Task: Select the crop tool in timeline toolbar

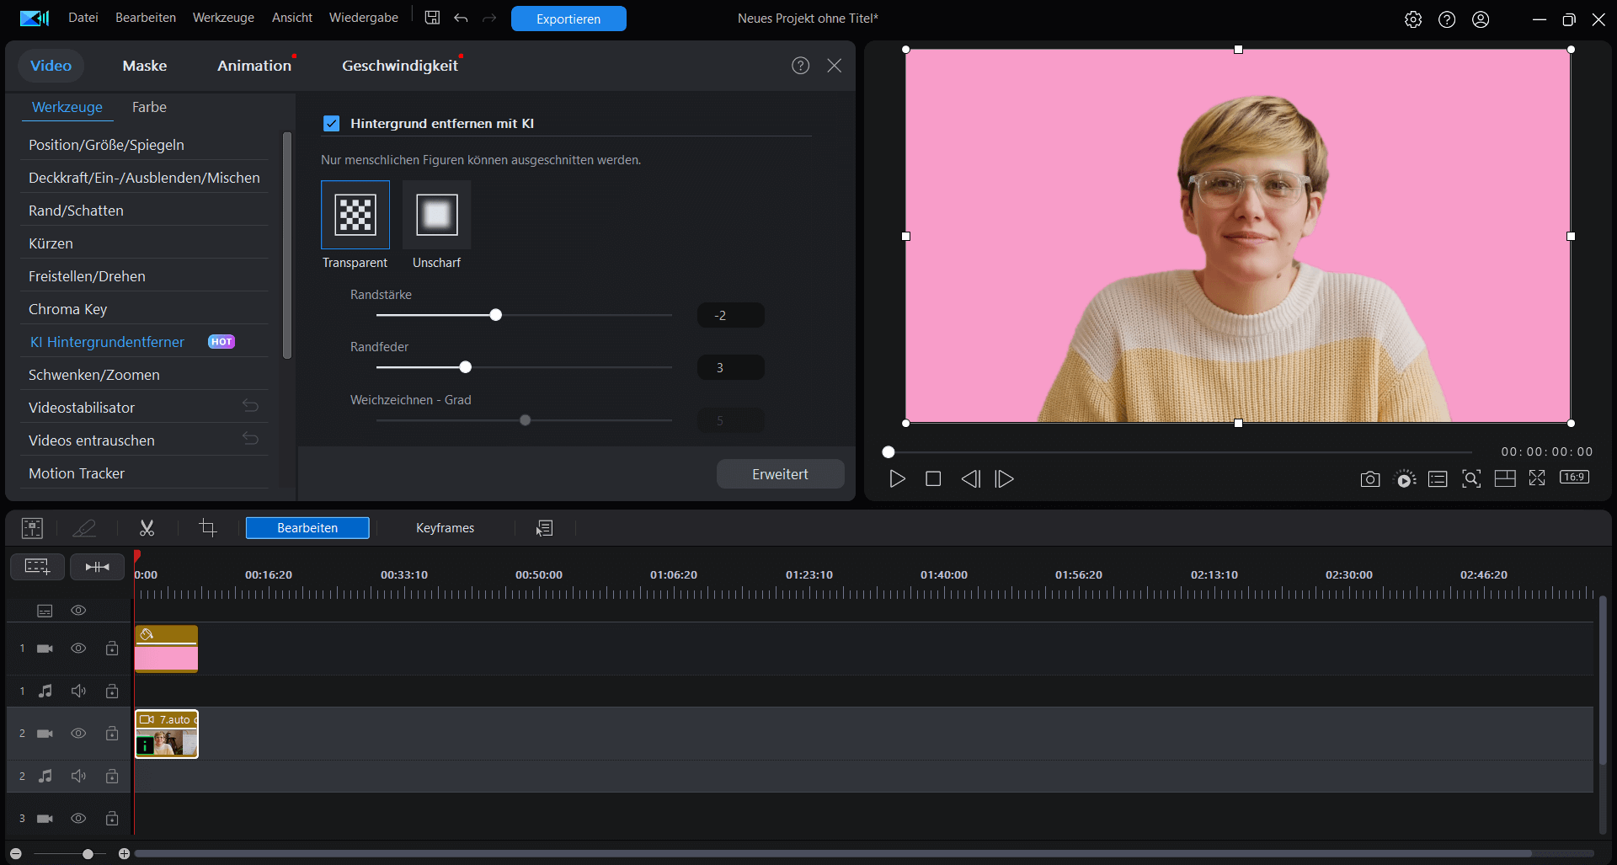Action: (x=208, y=528)
